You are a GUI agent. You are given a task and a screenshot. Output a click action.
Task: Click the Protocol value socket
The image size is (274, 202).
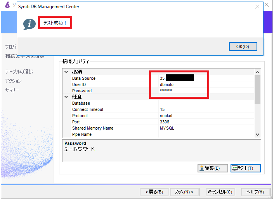[166, 116]
